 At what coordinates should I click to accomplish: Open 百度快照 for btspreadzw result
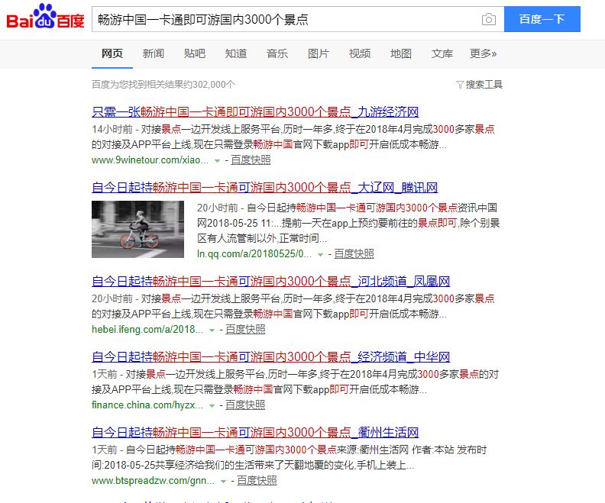point(257,481)
